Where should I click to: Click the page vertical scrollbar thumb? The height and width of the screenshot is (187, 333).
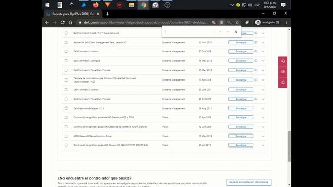click(x=289, y=146)
